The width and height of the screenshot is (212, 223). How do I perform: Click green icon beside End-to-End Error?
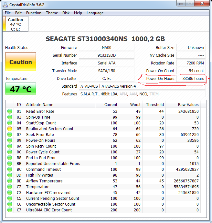click(x=10, y=158)
